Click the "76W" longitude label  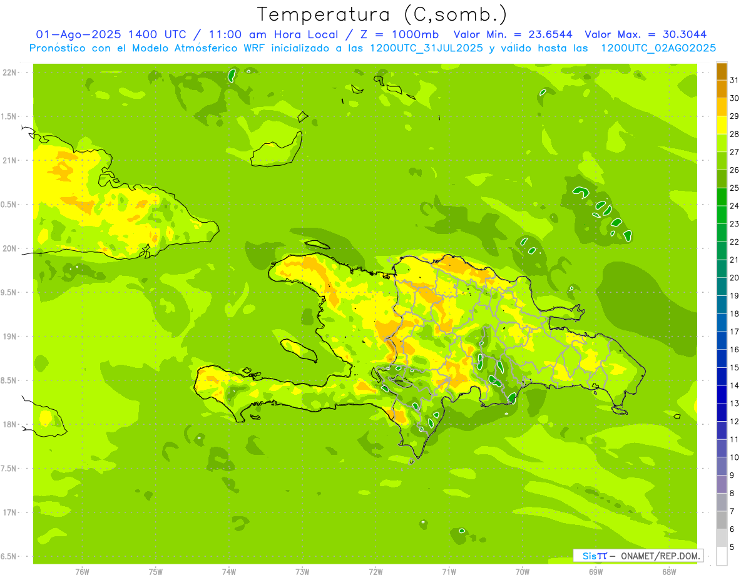coord(82,572)
